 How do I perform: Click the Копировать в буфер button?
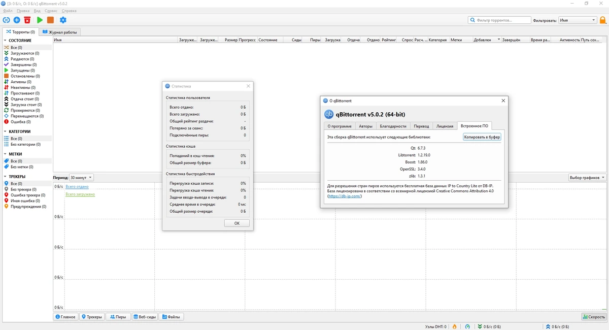click(482, 137)
